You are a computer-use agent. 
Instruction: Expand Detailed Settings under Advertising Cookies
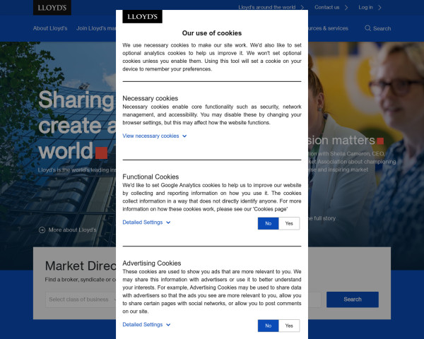[x=146, y=325]
